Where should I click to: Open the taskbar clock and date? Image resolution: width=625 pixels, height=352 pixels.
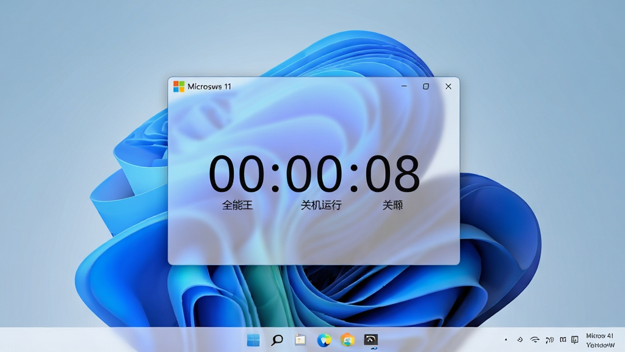pos(600,340)
